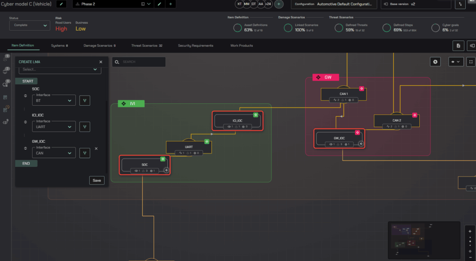Zoom in with the minimap plus
Image resolution: width=476 pixels, height=261 pixels.
470,231
